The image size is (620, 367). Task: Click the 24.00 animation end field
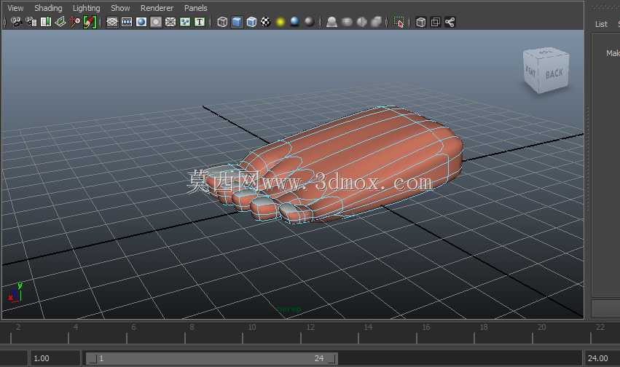tap(603, 358)
